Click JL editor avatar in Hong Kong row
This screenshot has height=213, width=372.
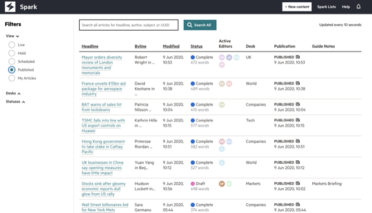click(x=221, y=149)
